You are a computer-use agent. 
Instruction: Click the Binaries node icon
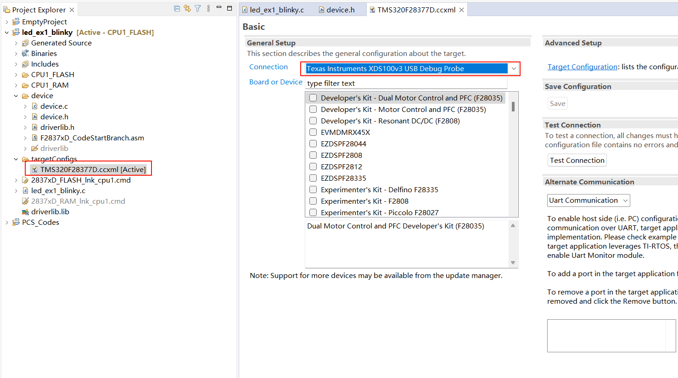[x=25, y=54]
